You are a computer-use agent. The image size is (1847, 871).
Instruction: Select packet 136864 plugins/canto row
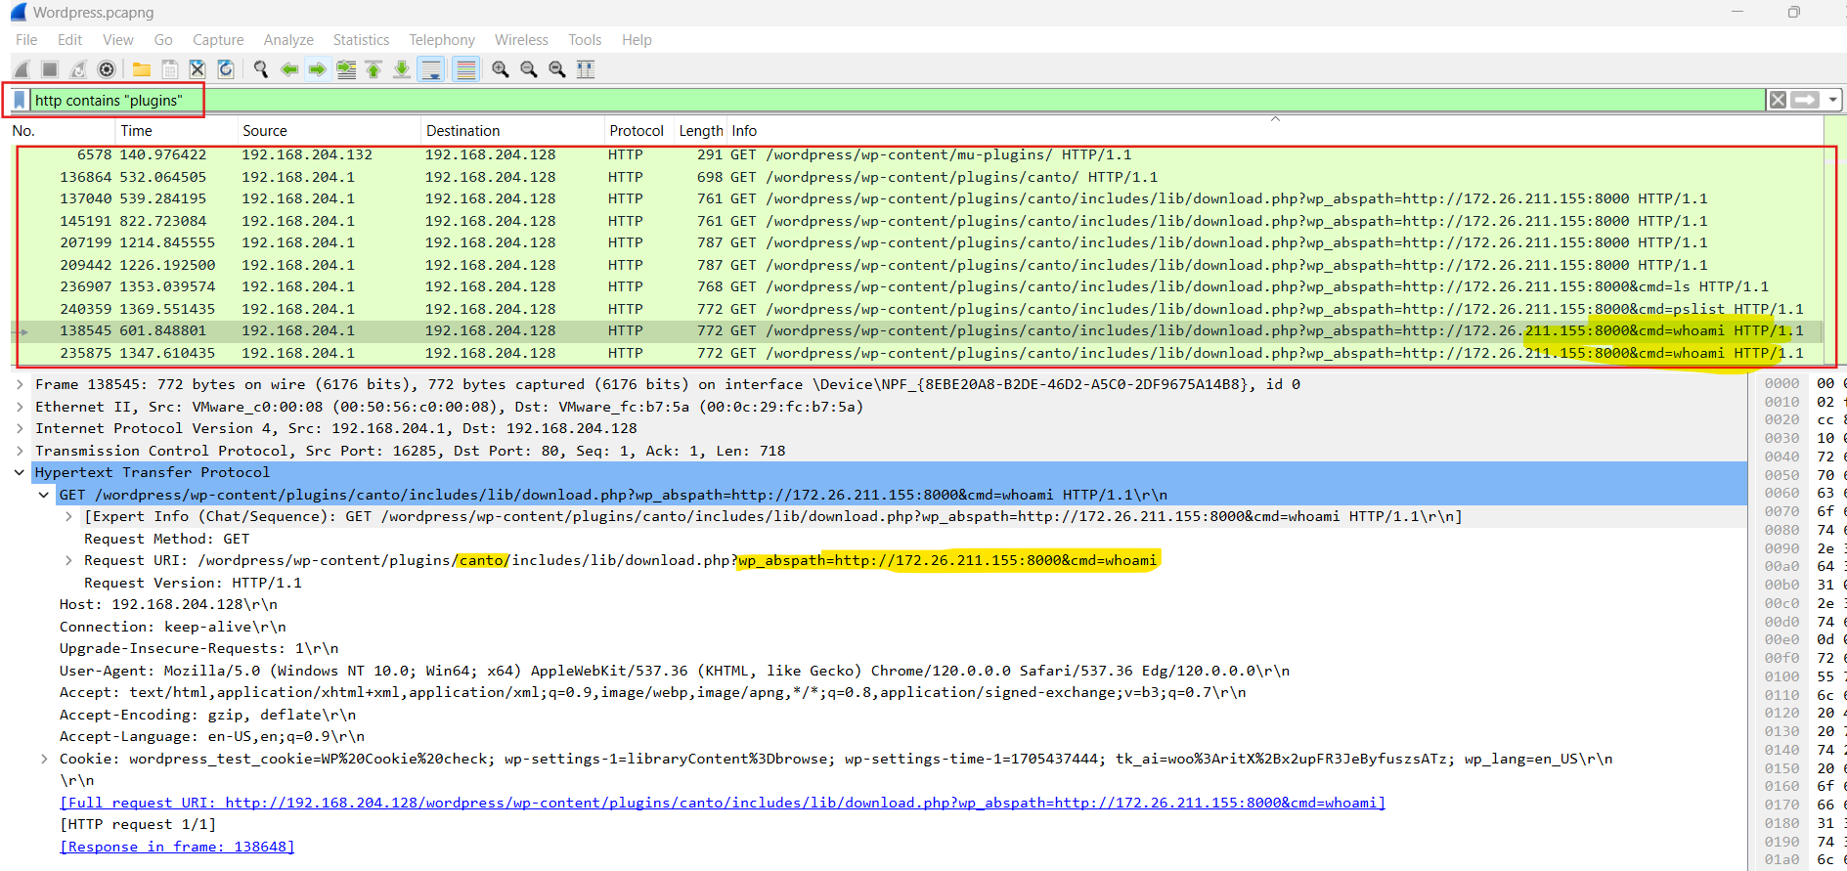point(916,177)
